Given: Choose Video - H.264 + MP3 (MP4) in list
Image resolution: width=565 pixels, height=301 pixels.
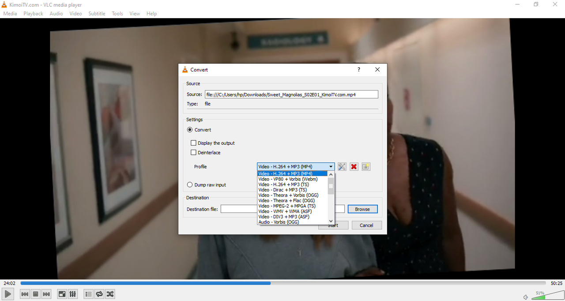Looking at the screenshot, I should click(292, 173).
